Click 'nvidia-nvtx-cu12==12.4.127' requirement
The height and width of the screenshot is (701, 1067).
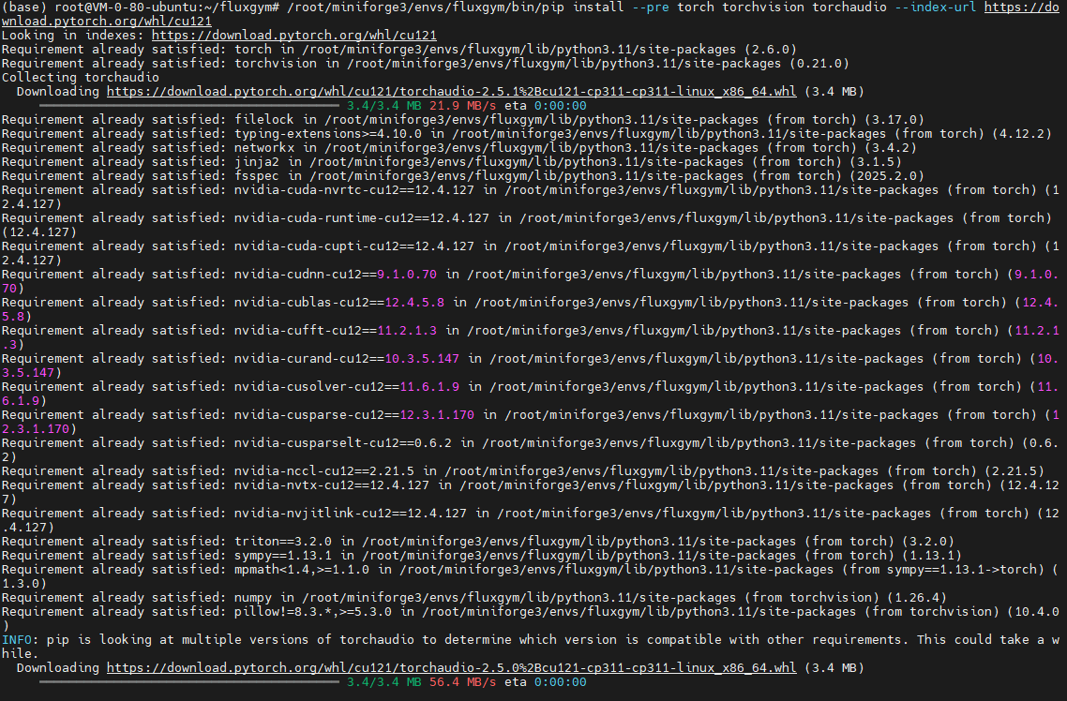[332, 485]
